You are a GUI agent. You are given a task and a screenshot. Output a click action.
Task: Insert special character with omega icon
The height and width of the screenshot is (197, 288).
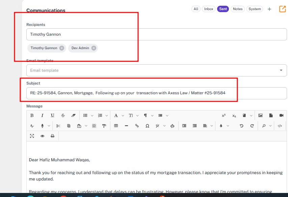(147, 126)
